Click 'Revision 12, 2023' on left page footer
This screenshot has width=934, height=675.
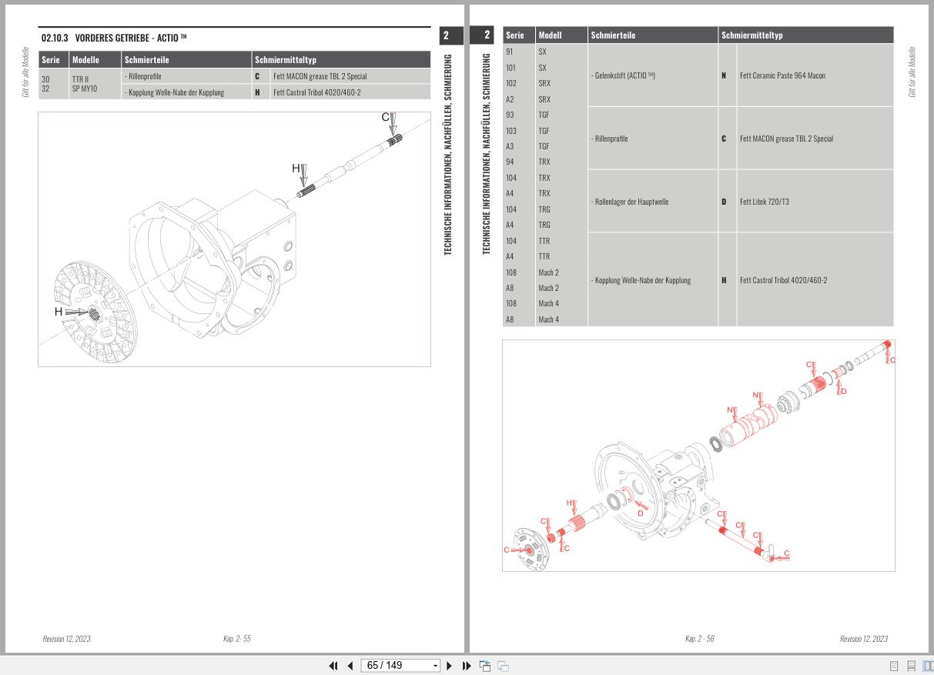pyautogui.click(x=66, y=639)
